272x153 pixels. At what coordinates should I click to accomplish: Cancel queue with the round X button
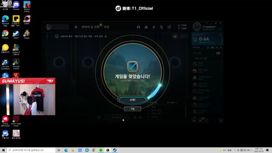(x=99, y=117)
